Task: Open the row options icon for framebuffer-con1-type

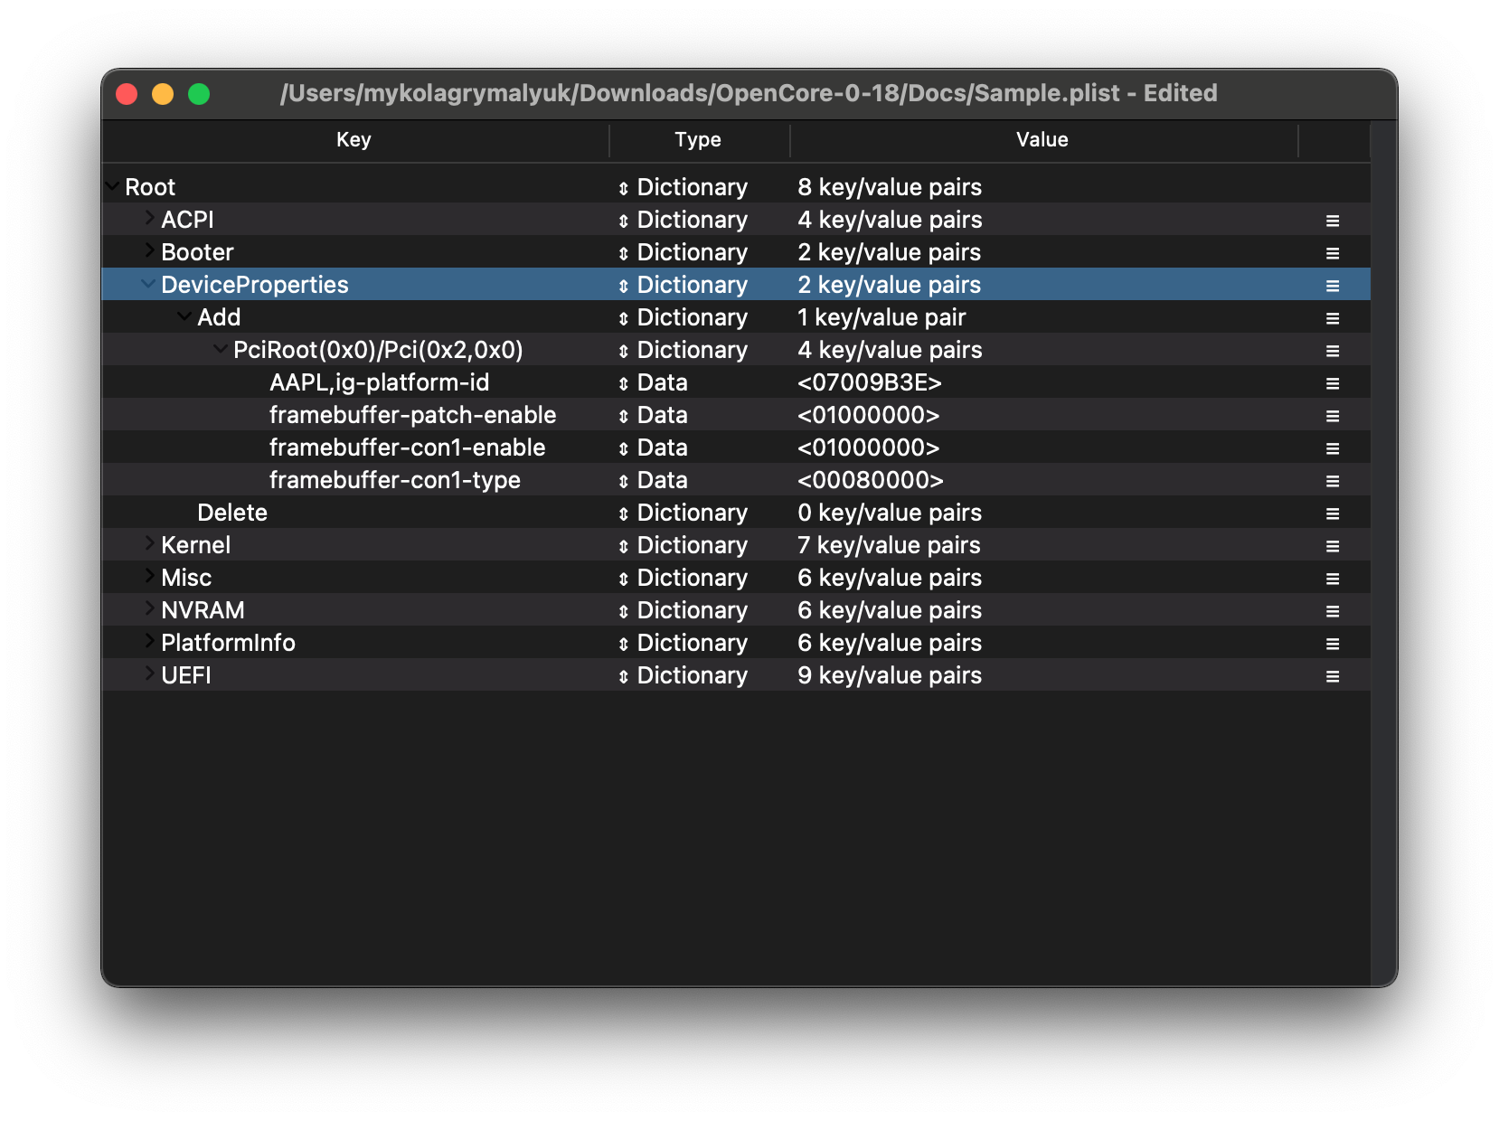Action: click(1332, 481)
